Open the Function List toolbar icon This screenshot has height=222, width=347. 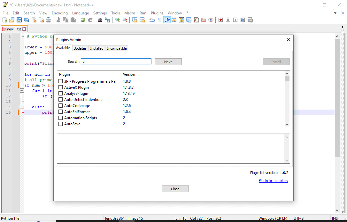tap(196, 20)
